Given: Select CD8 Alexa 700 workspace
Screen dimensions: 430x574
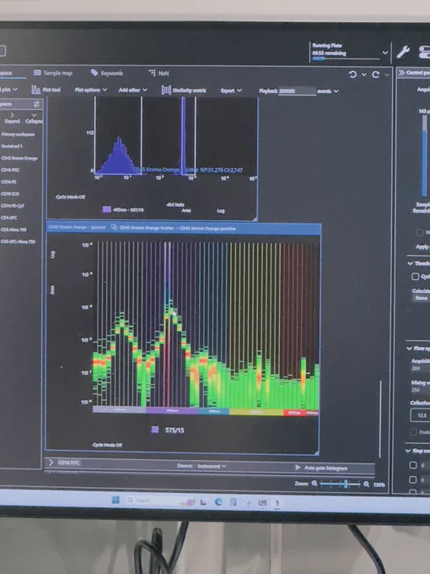Looking at the screenshot, I should click(x=13, y=230).
